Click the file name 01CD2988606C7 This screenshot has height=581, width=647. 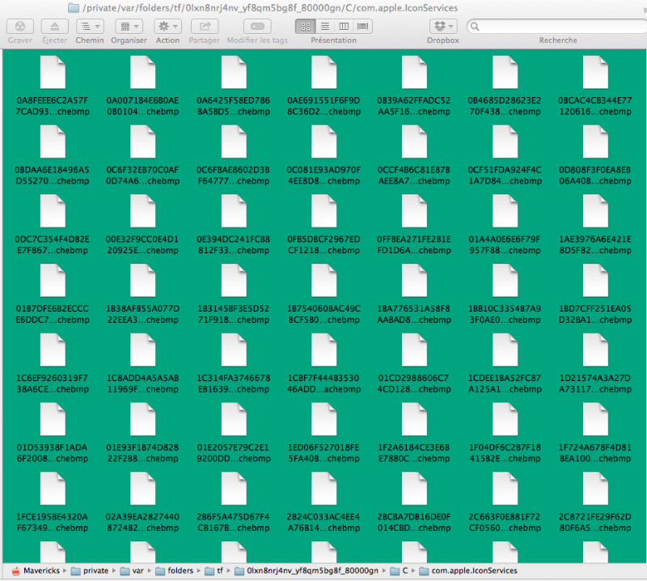414,384
